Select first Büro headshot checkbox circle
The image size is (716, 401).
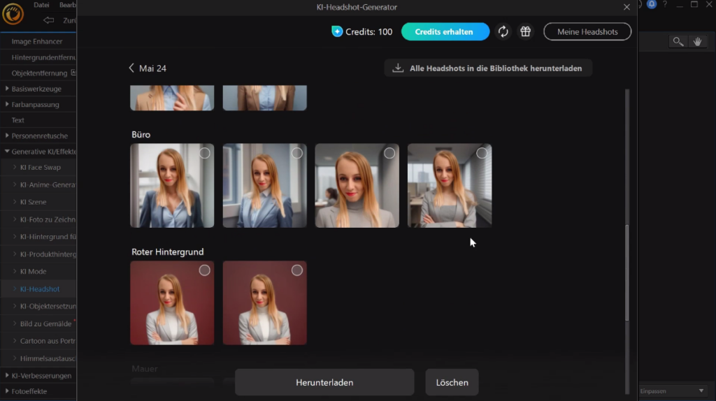[205, 153]
